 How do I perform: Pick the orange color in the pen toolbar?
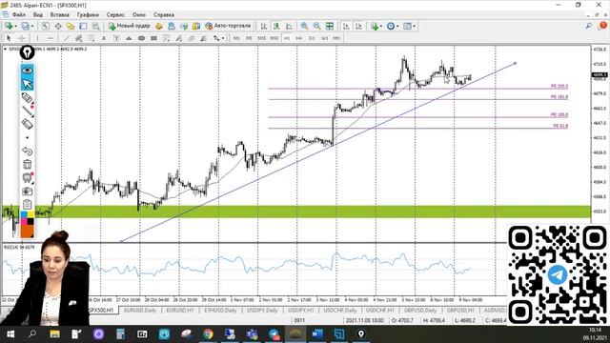coord(27,232)
